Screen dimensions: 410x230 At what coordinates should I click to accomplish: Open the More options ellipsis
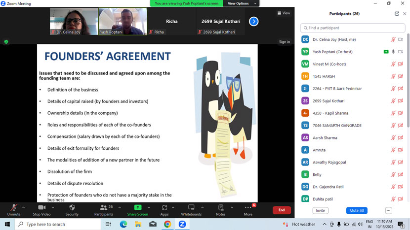pos(248,208)
